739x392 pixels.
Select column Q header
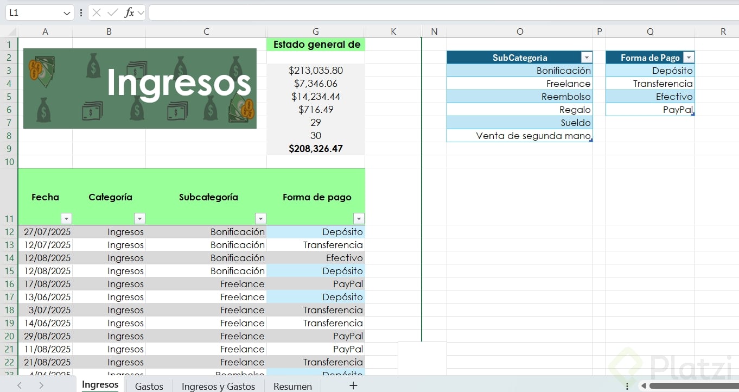(650, 31)
